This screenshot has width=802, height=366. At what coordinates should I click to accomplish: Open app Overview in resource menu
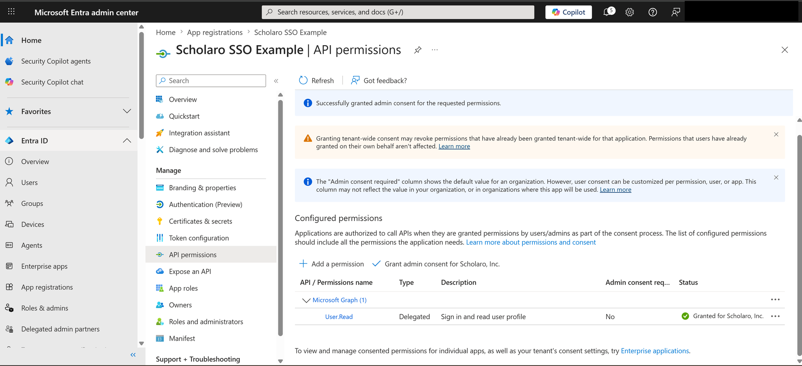(183, 99)
